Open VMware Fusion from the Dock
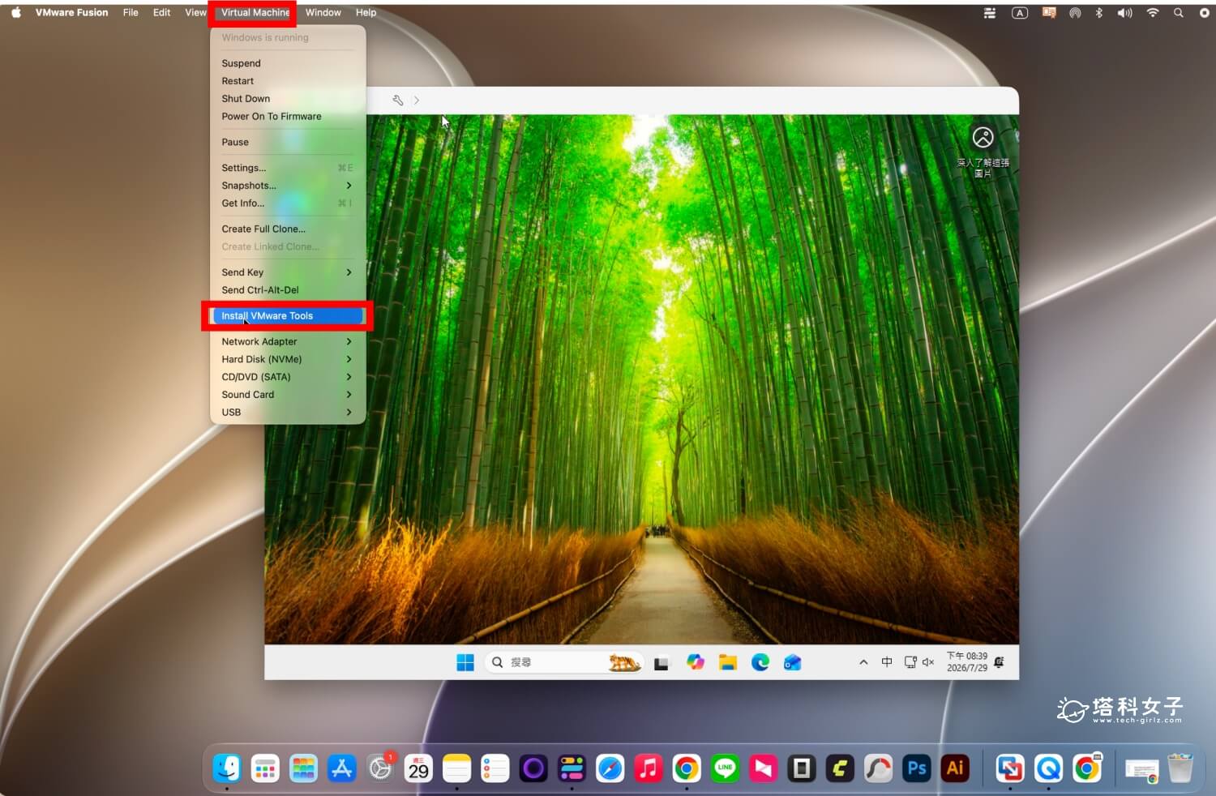The image size is (1216, 796). tap(1010, 768)
